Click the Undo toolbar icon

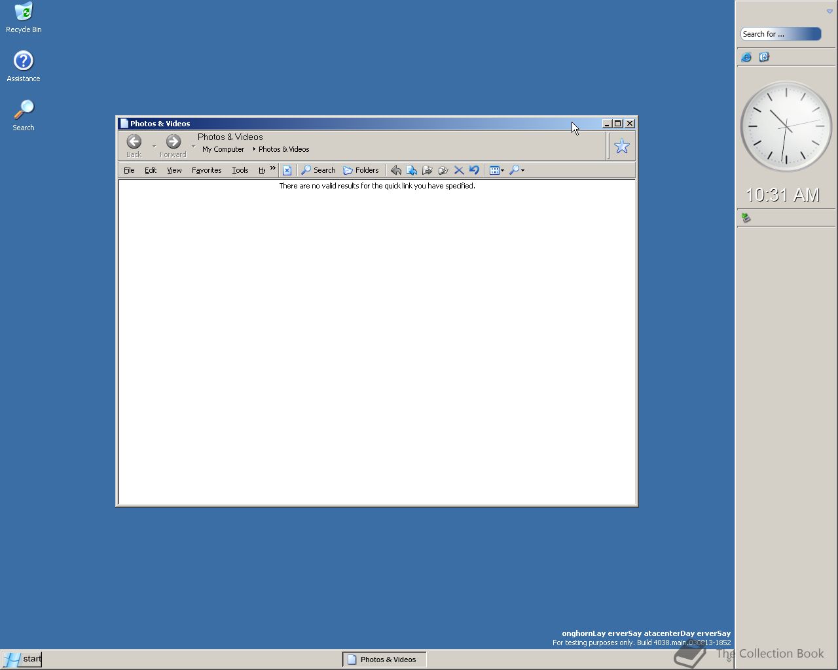(x=475, y=170)
